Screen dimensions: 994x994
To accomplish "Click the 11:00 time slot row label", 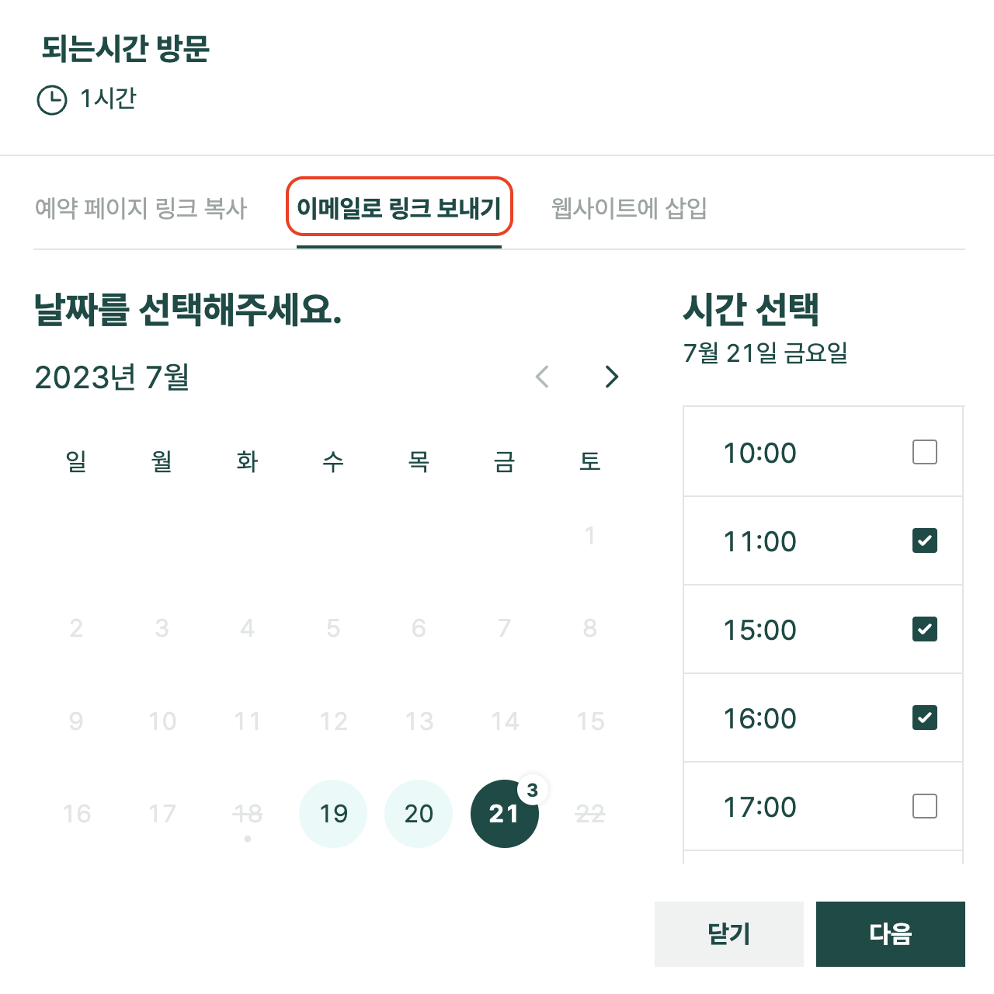I will coord(759,541).
